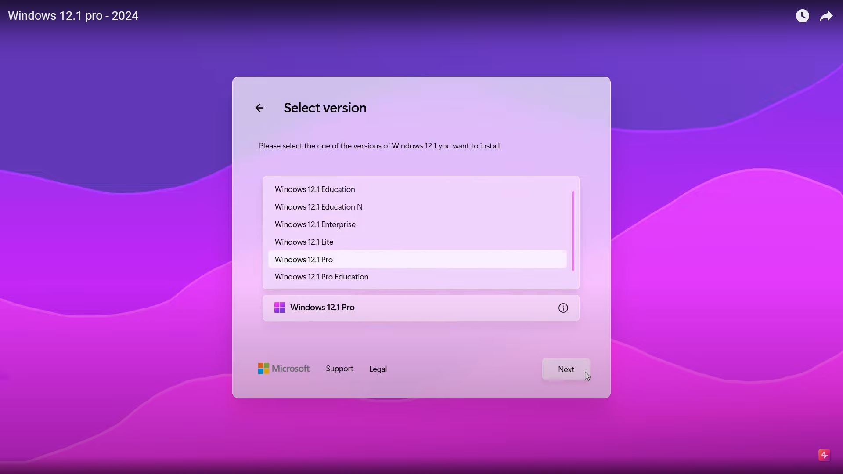Select the Windows 12.1 Lite edition

[x=304, y=242]
